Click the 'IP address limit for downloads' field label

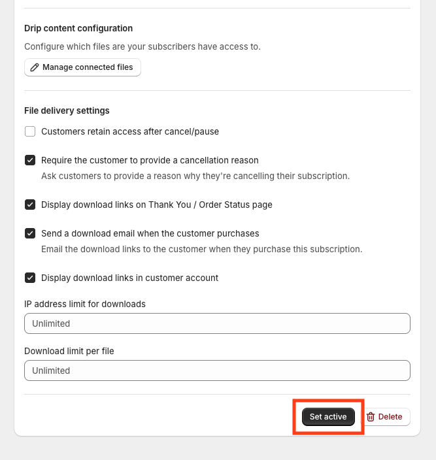pos(85,304)
